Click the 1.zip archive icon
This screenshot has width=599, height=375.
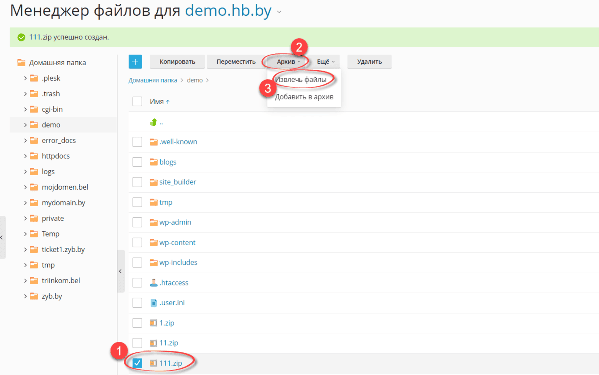click(154, 323)
